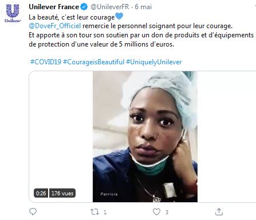Screen dimensions: 256x220
Task: Open the #UniquelyUnilever hashtag
Action: (154, 62)
